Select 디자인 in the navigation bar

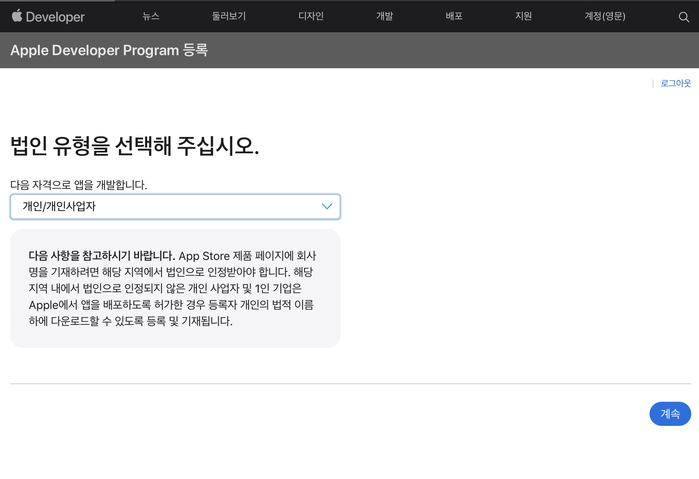[311, 16]
